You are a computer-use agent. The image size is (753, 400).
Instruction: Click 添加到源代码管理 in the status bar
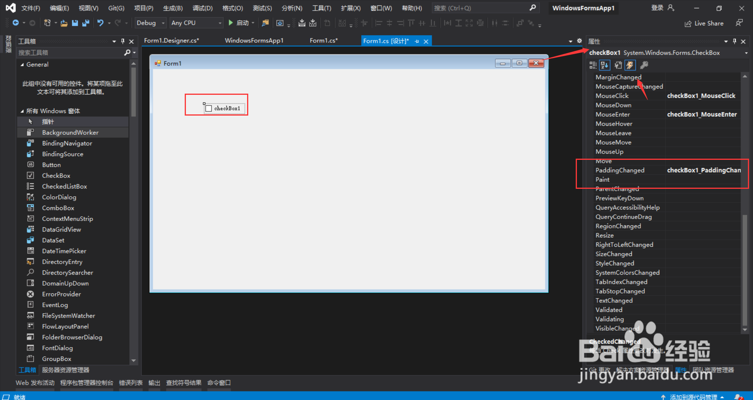pos(693,397)
